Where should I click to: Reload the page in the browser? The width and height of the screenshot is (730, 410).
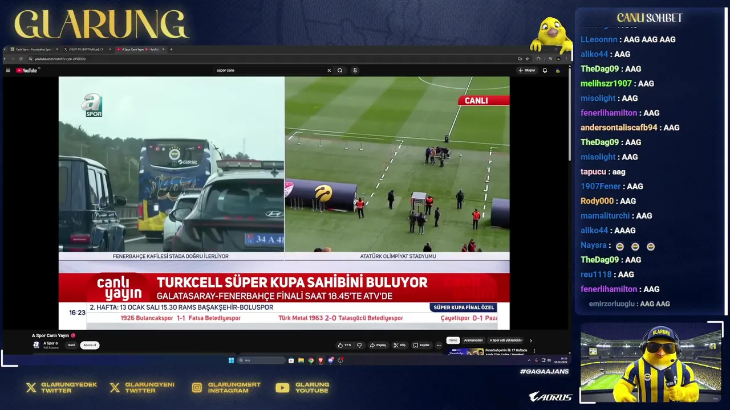tap(21, 59)
